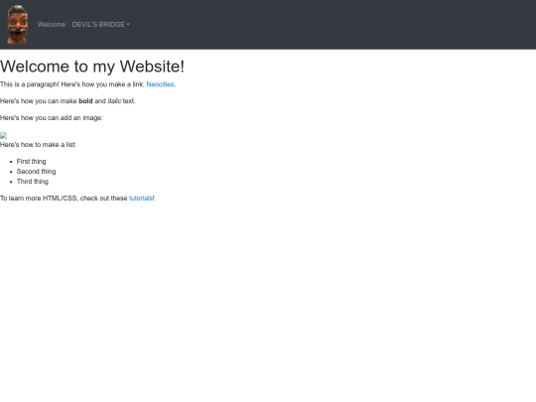This screenshot has width=536, height=402.
Task: Click 'This is a paragraph!' text
Action: 30,84
